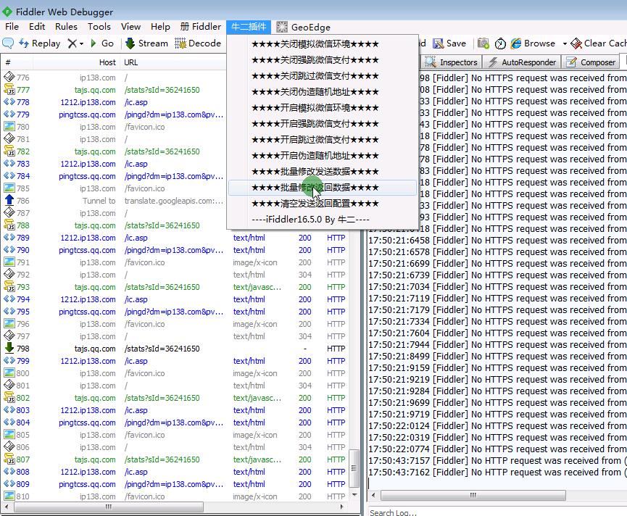Click the Replay toolbar button
The height and width of the screenshot is (516, 627).
click(40, 43)
